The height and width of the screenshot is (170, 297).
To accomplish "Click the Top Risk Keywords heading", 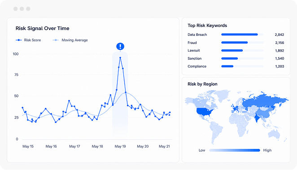I will pos(207,26).
